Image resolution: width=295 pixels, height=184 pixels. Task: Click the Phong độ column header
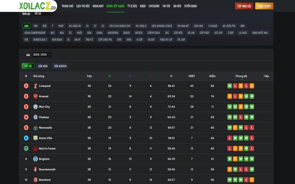[241, 76]
